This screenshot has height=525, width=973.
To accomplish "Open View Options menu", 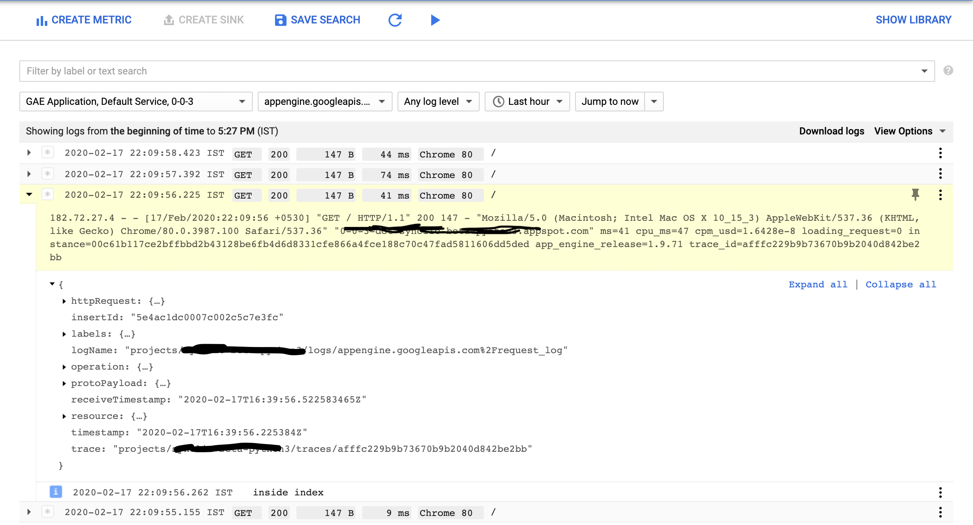I will pyautogui.click(x=909, y=131).
